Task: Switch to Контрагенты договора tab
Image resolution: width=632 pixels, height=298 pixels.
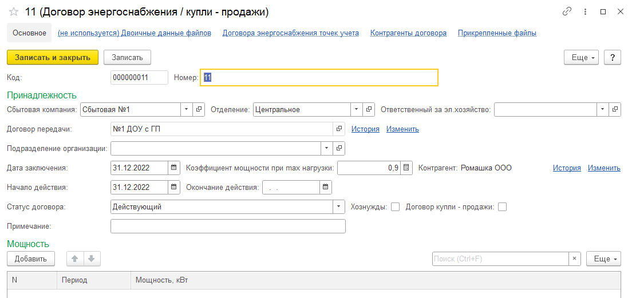Action: pos(408,33)
